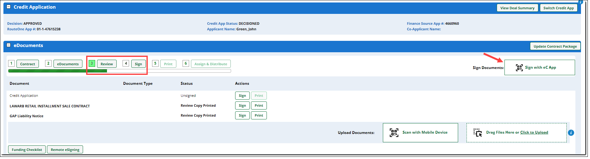Open View Deal Summary
590x159 pixels.
(517, 8)
